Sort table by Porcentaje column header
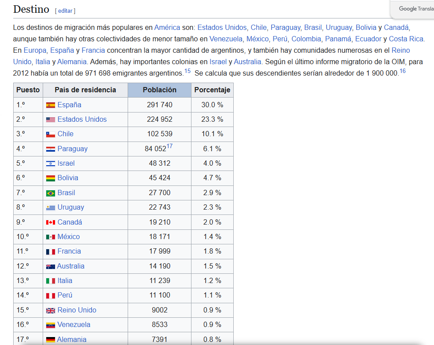Image resolution: width=434 pixels, height=345 pixels. [212, 90]
